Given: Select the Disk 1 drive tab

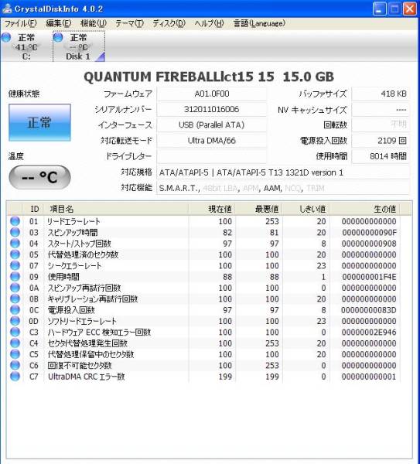Looking at the screenshot, I should pyautogui.click(x=79, y=46).
